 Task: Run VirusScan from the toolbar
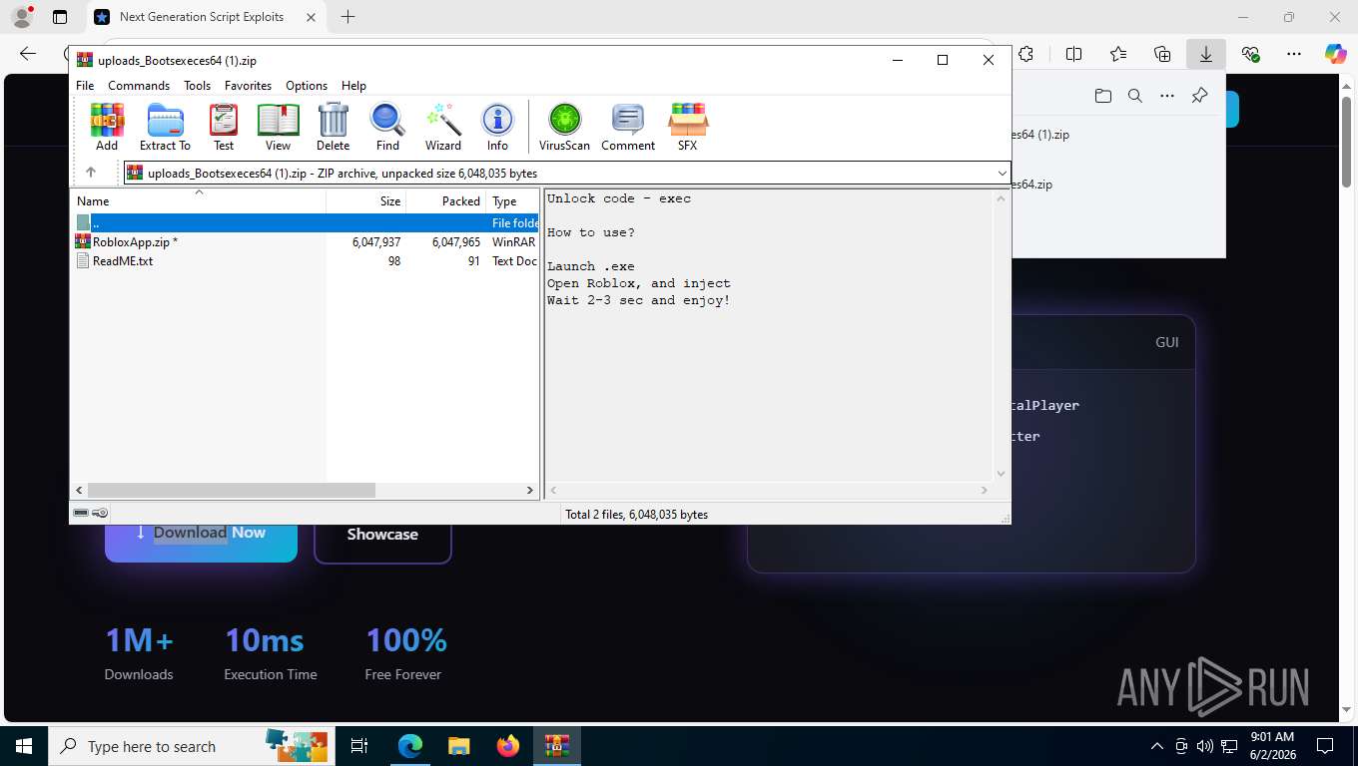tap(564, 127)
